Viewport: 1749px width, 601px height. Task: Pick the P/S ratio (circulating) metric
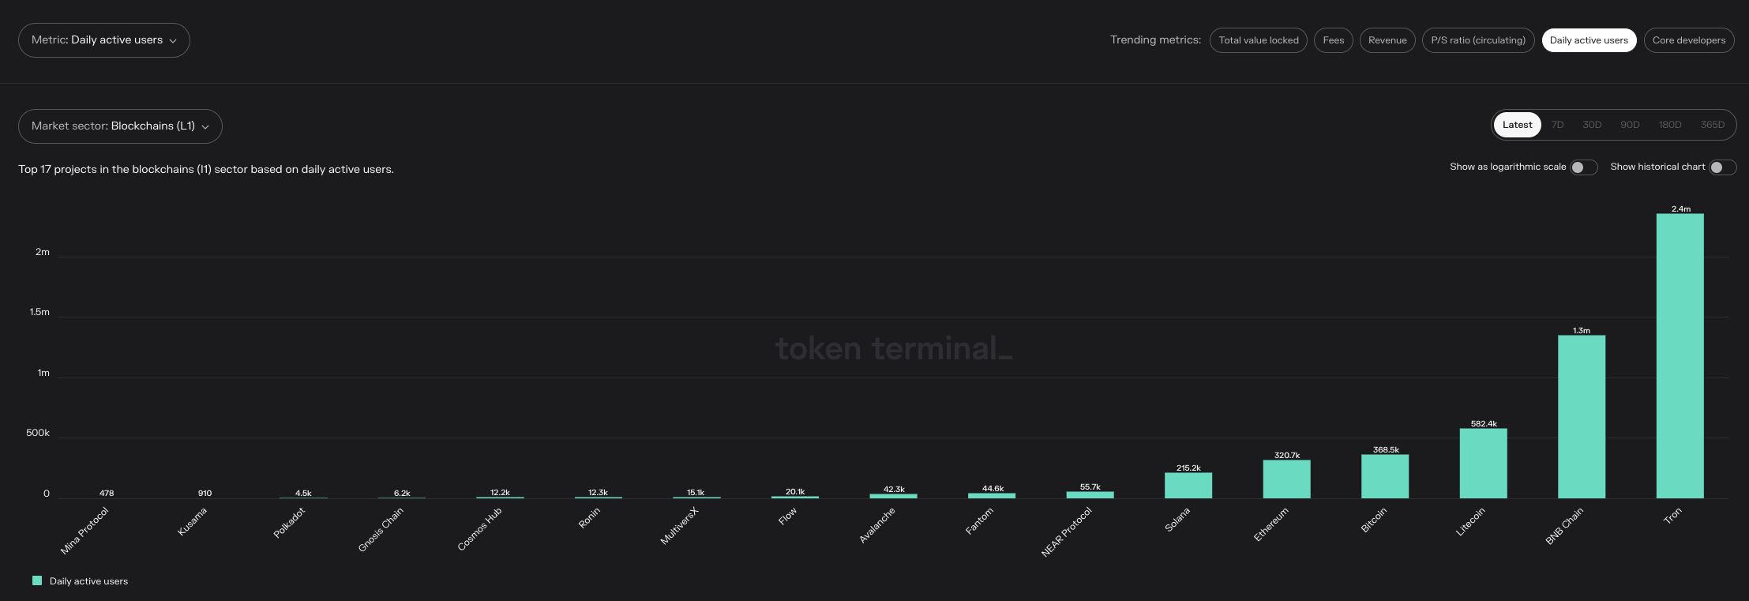click(1477, 40)
